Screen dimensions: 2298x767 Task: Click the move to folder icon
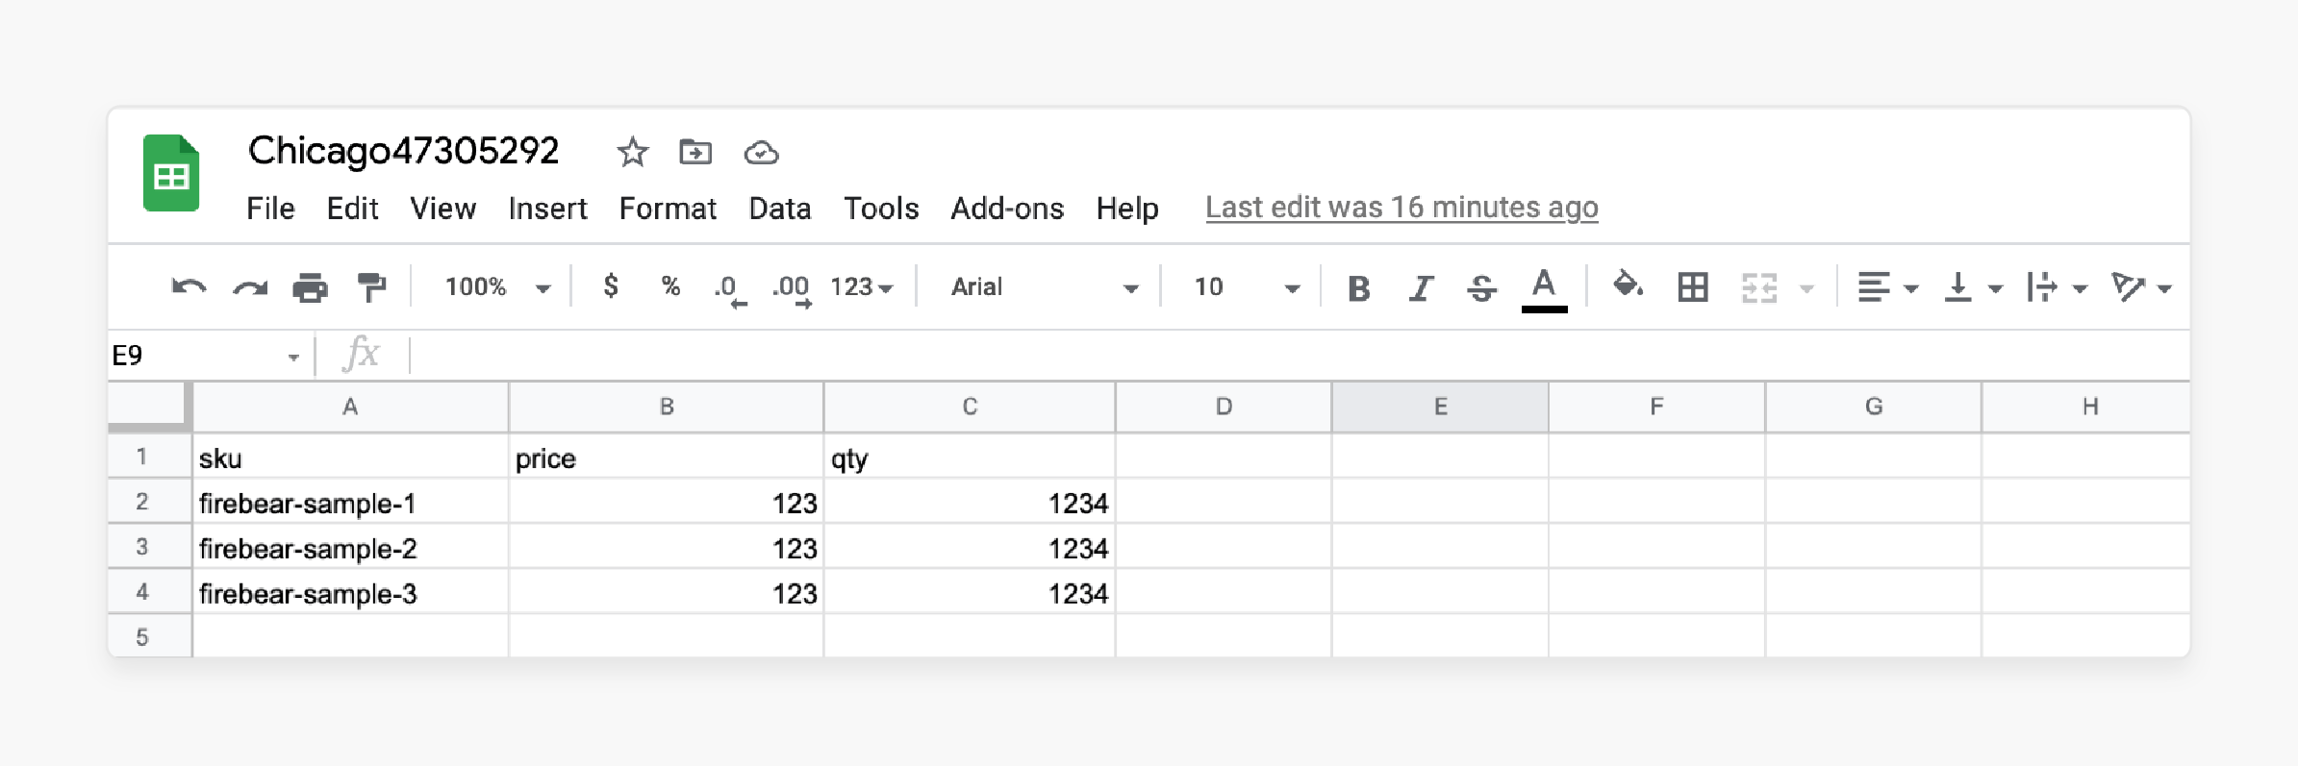694,152
